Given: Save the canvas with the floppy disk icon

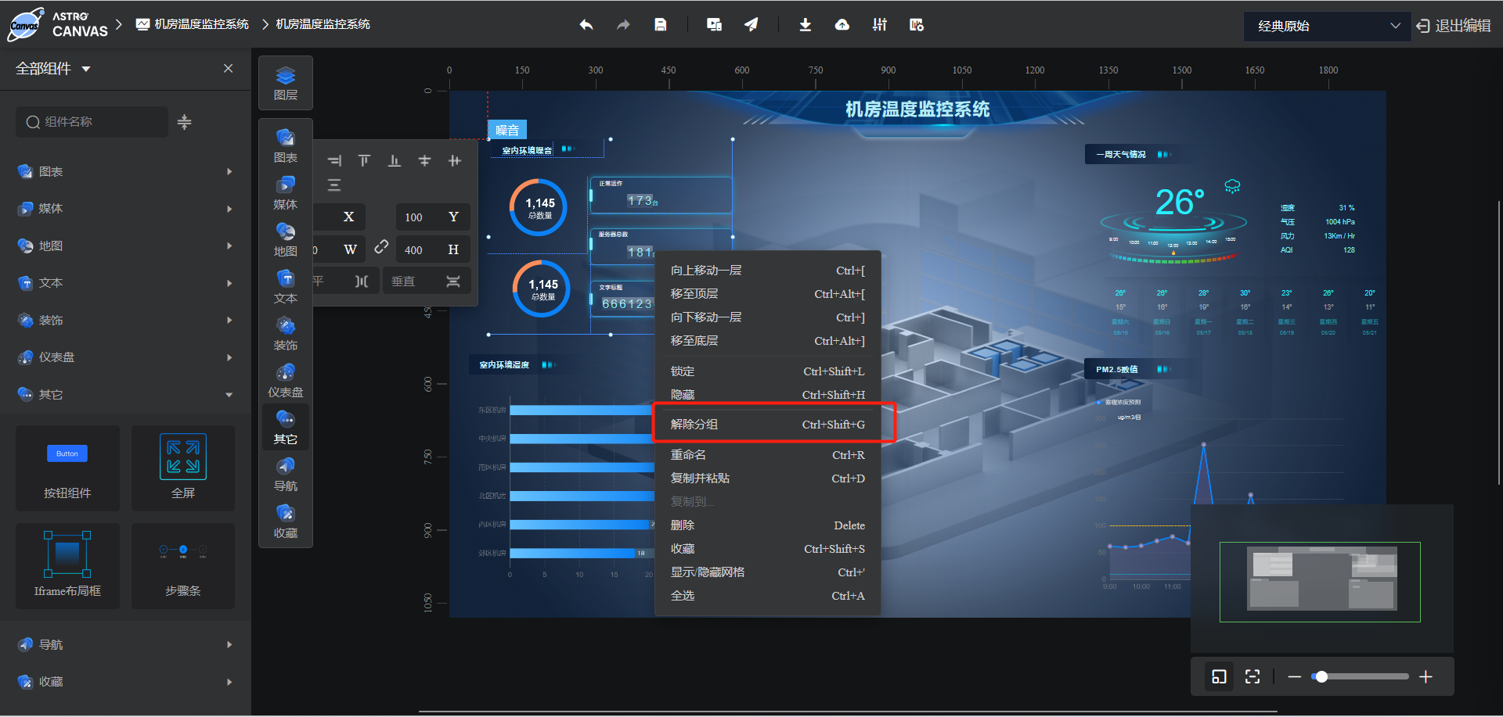Looking at the screenshot, I should coord(661,25).
